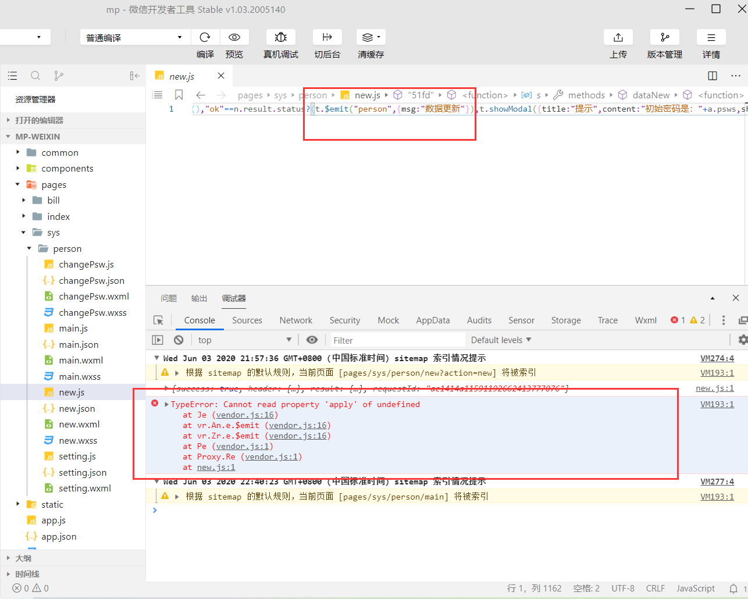
Task: Expand the 大纲 outline section
Action: pos(73,558)
